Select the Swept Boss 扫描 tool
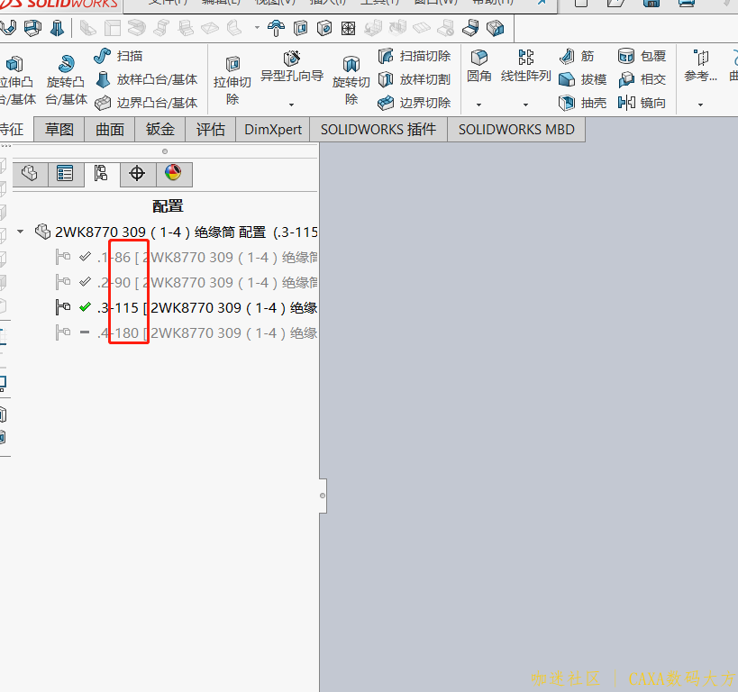Image resolution: width=738 pixels, height=692 pixels. 118,56
